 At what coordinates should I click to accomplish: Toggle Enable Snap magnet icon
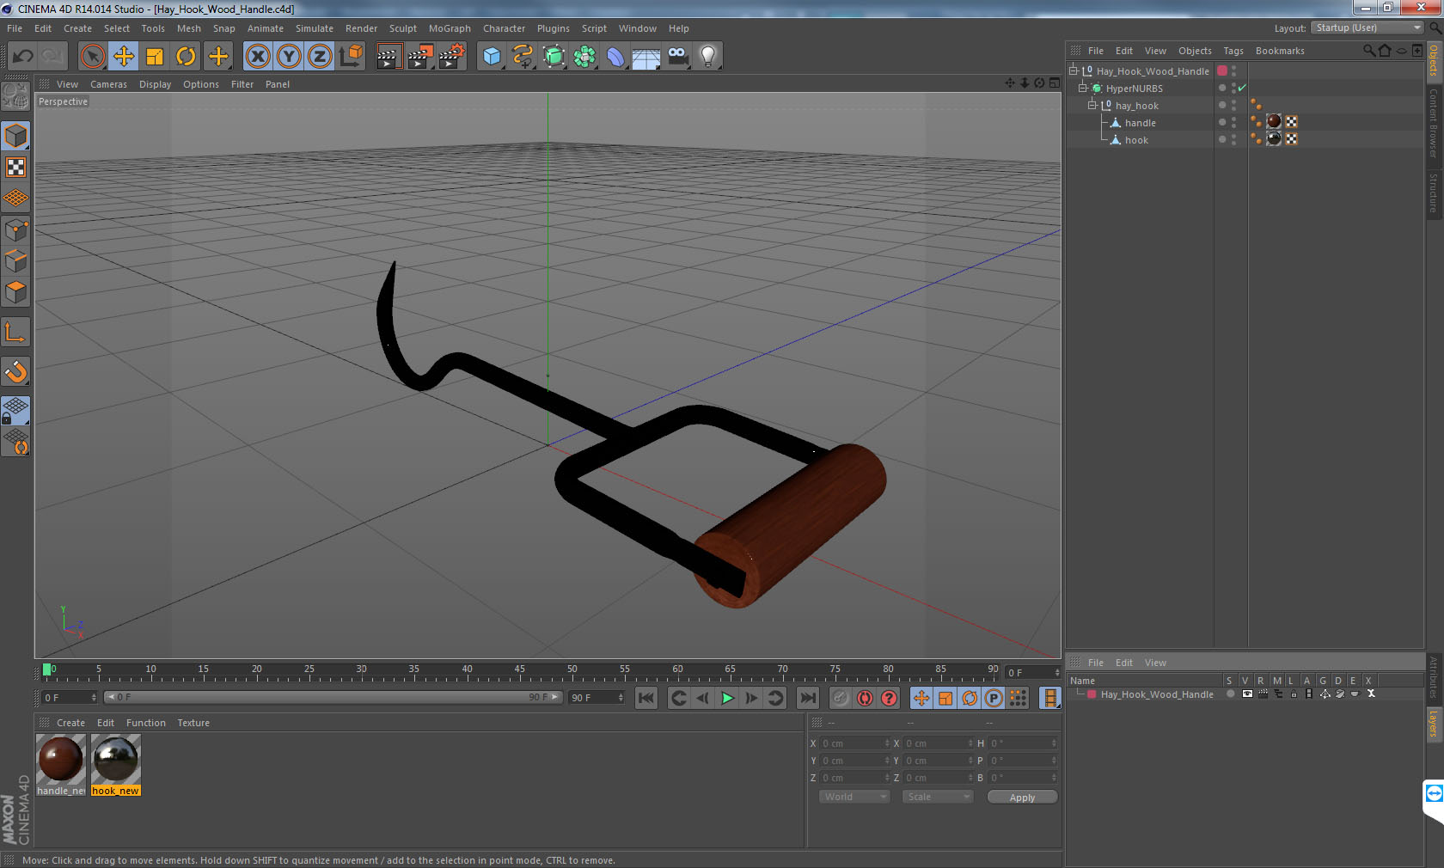point(15,371)
